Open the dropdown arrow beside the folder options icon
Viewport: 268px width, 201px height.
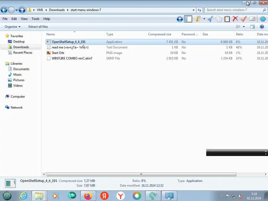click(x=204, y=19)
